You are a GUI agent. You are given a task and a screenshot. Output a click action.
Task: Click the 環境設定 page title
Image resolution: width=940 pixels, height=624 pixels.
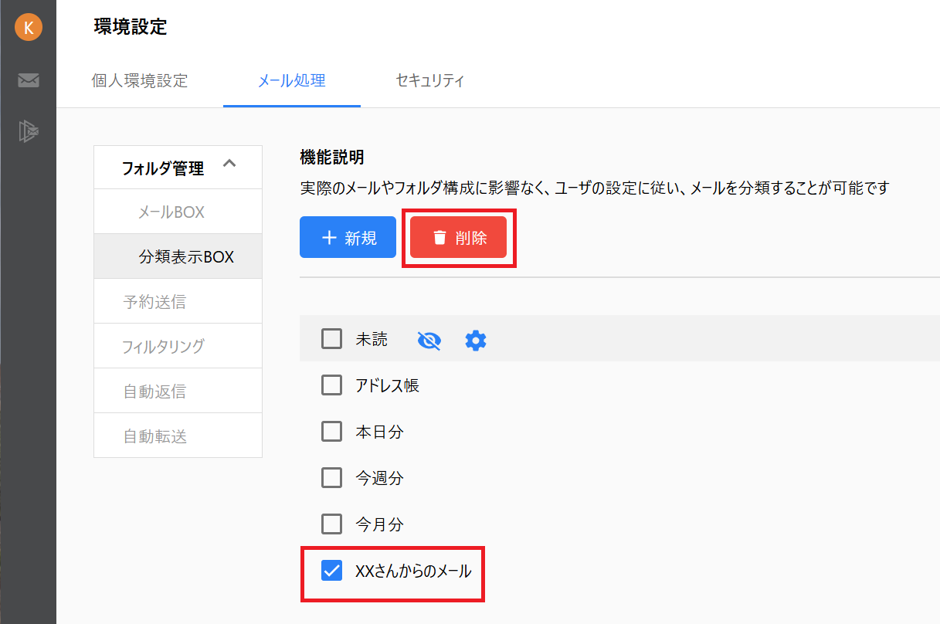pyautogui.click(x=131, y=27)
